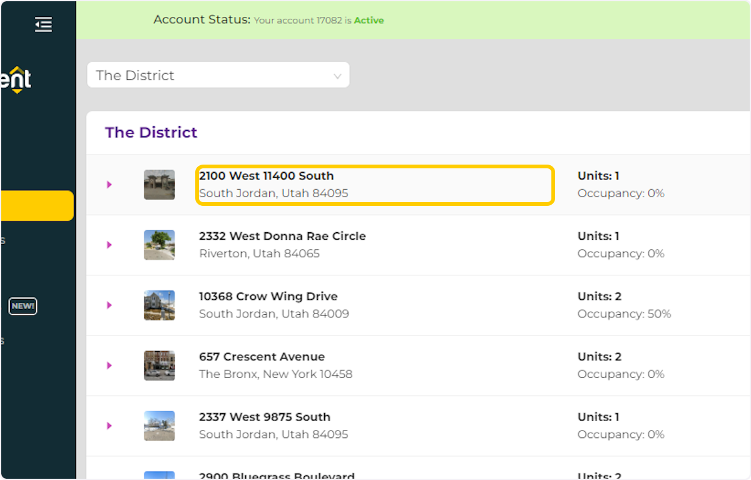Select the highlighted yellow sidebar menu item
This screenshot has width=751, height=480.
click(x=34, y=205)
